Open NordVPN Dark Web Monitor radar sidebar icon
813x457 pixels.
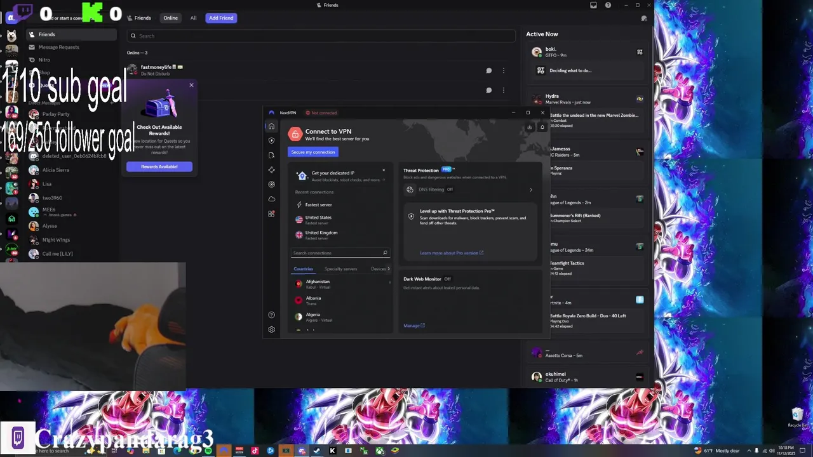click(271, 185)
